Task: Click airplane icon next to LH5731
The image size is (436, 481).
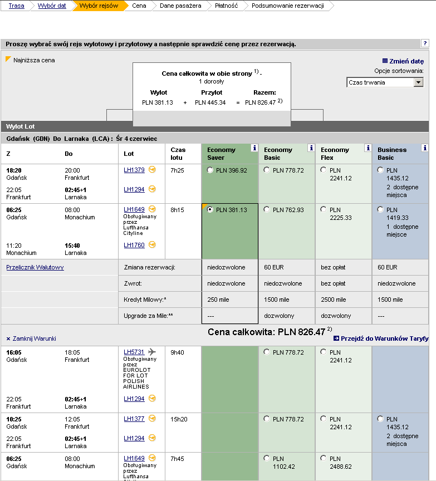Action: pos(152,351)
